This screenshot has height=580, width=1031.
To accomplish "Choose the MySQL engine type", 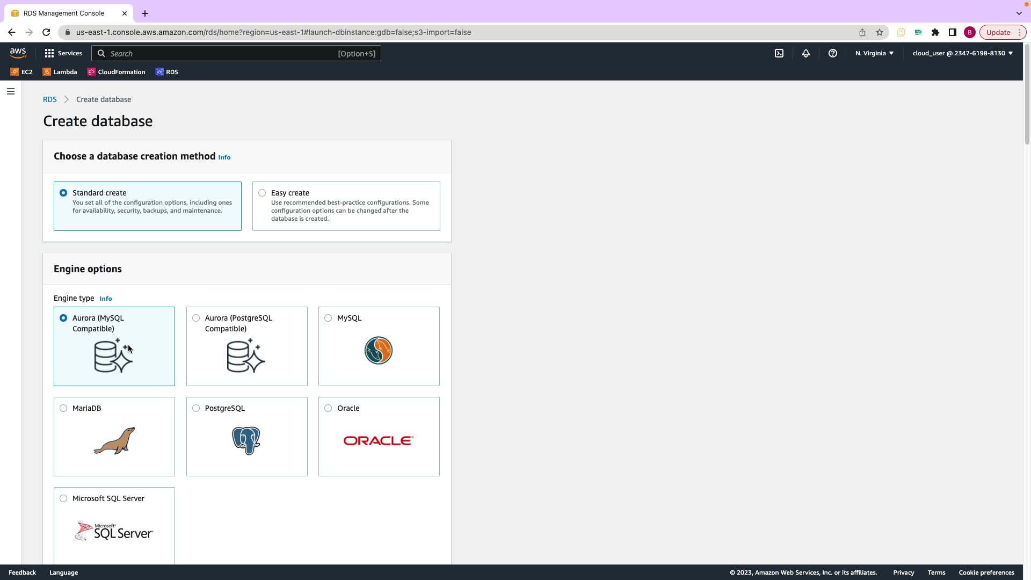I will (328, 318).
